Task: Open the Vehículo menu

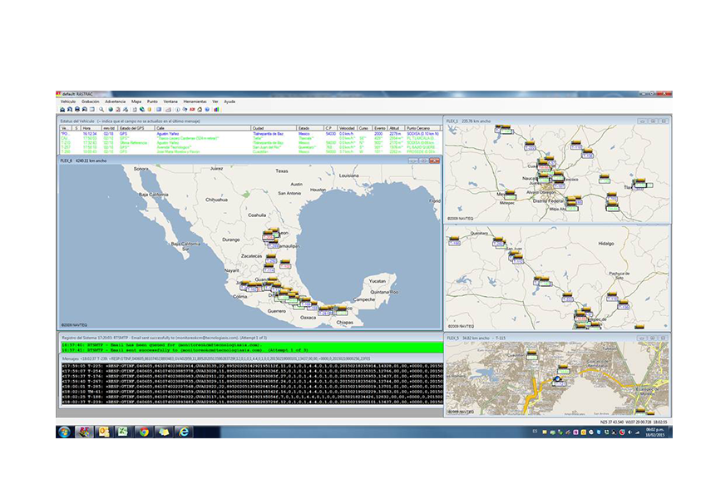Action: click(x=68, y=101)
